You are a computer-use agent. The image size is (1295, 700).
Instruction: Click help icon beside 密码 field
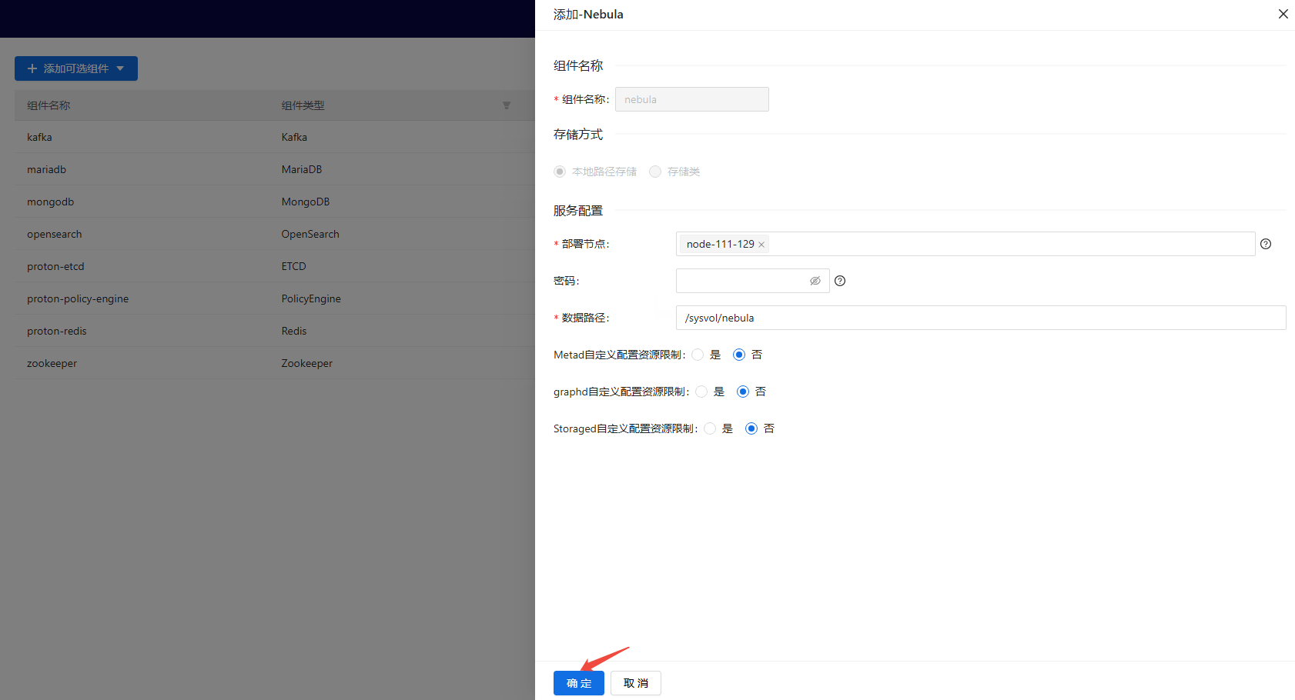tap(840, 281)
